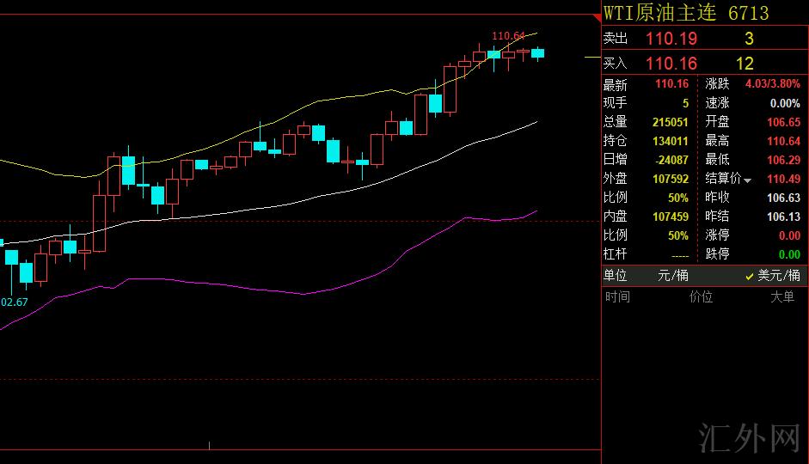Open the 结算价 dropdown arrow
Image resolution: width=809 pixels, height=464 pixels.
[x=747, y=180]
